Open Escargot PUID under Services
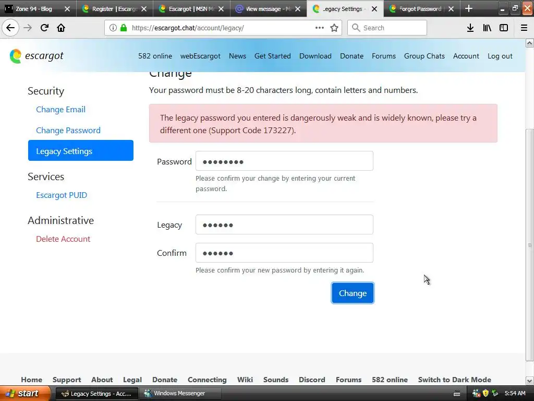This screenshot has width=534, height=401. coord(62,195)
